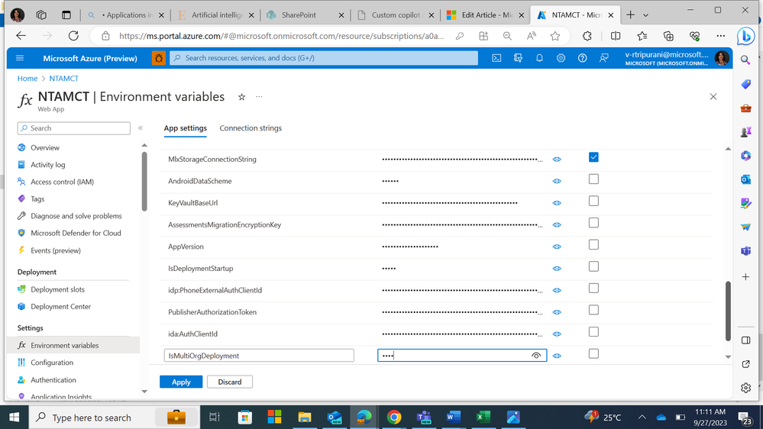Image resolution: width=763 pixels, height=429 pixels.
Task: Reveal the PublisherAuthorizationToken value
Action: coord(557,312)
